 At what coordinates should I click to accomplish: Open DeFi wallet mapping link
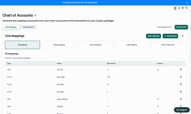61,77
